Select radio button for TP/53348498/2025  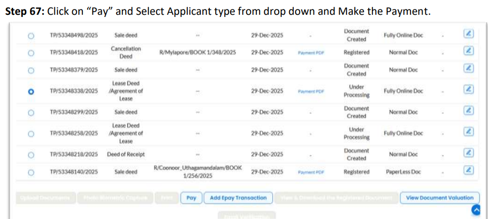pyautogui.click(x=31, y=36)
